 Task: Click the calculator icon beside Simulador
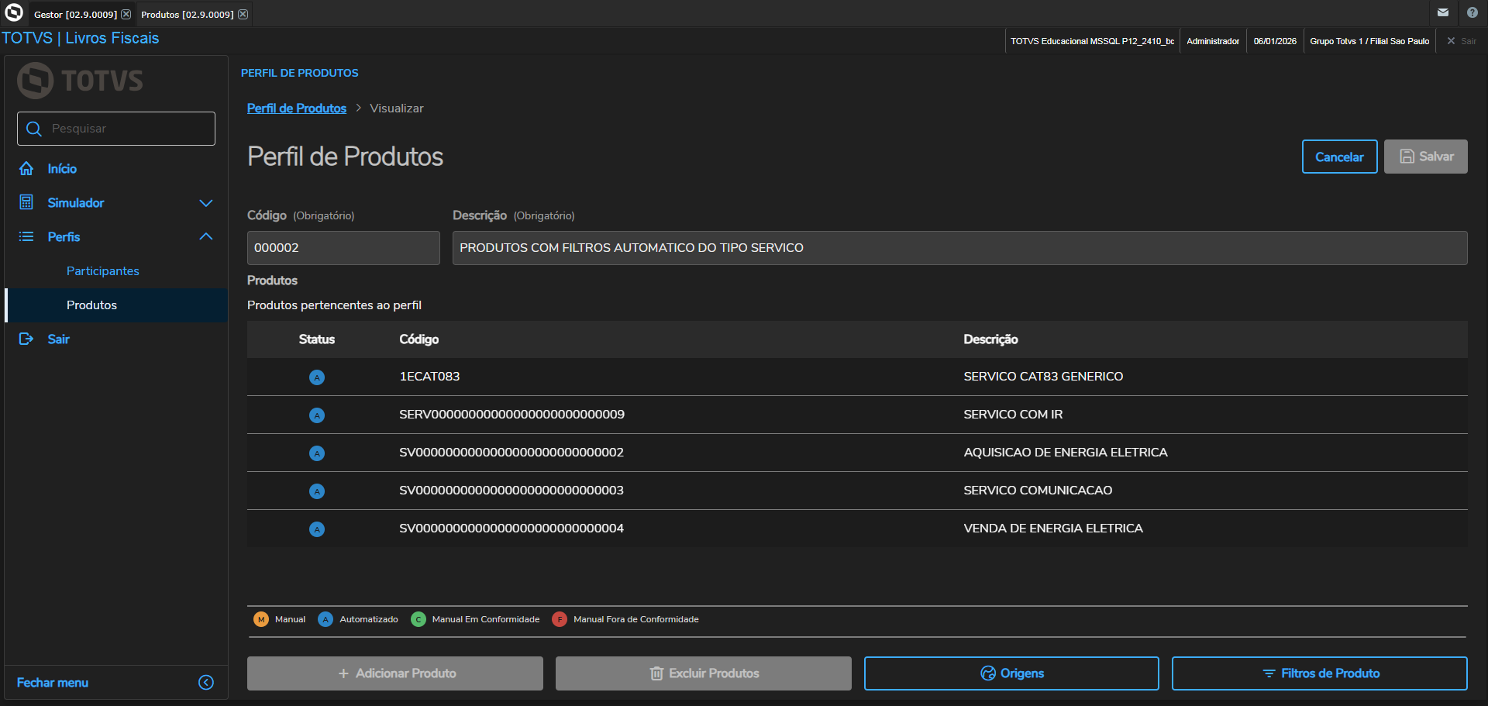coord(26,202)
